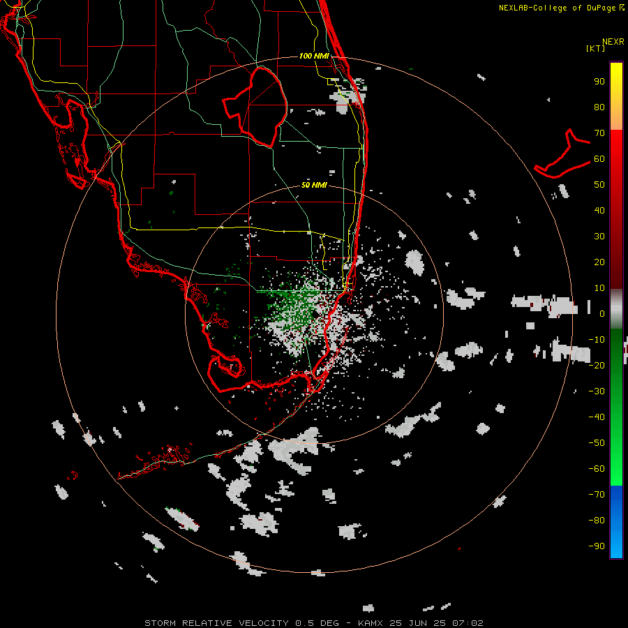Select the 100 NMI range ring label
Screen dimensions: 628x628
tap(314, 56)
